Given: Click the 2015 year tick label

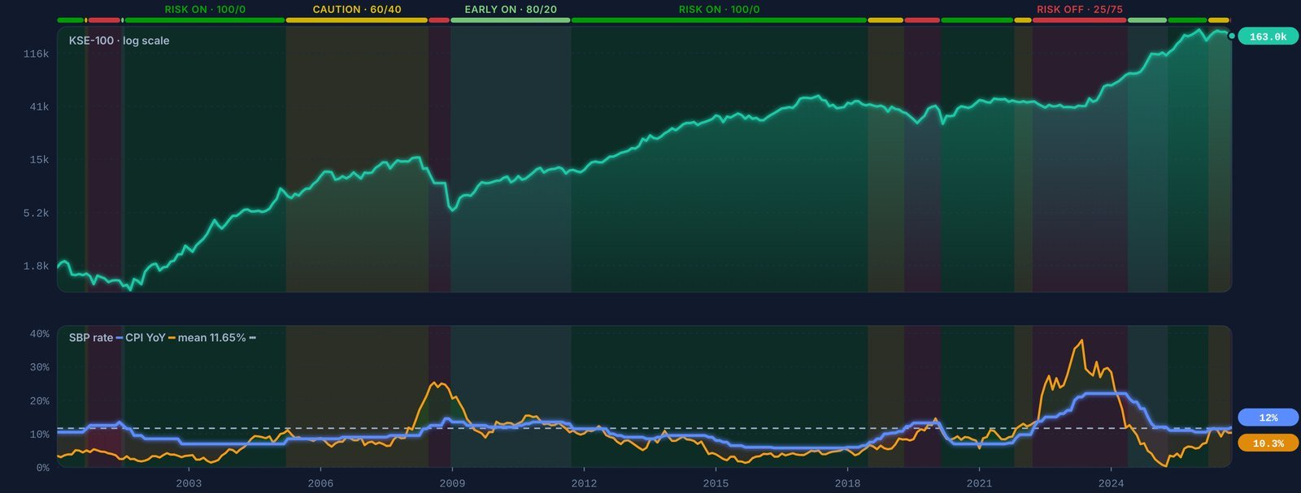Looking at the screenshot, I should (x=716, y=483).
